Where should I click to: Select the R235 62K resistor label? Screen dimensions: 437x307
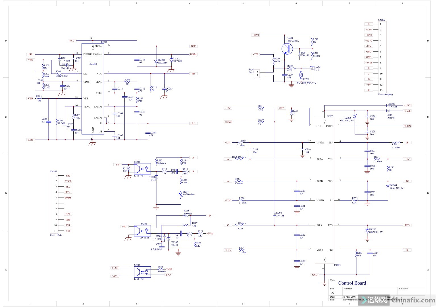[355, 200]
